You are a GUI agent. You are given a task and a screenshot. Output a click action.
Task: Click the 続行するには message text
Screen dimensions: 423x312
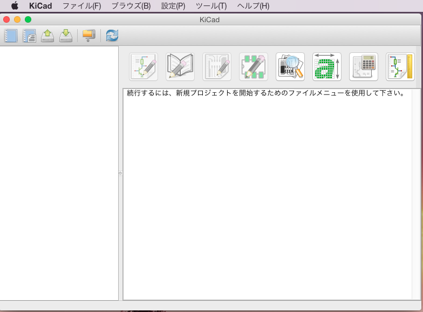click(266, 93)
